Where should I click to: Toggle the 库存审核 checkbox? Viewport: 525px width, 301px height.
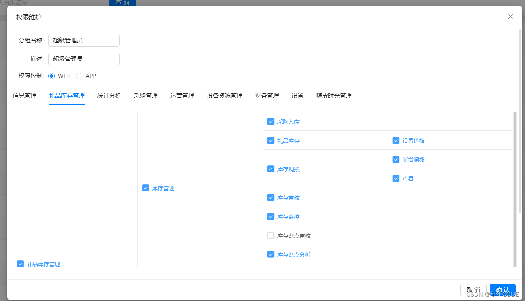[271, 197]
